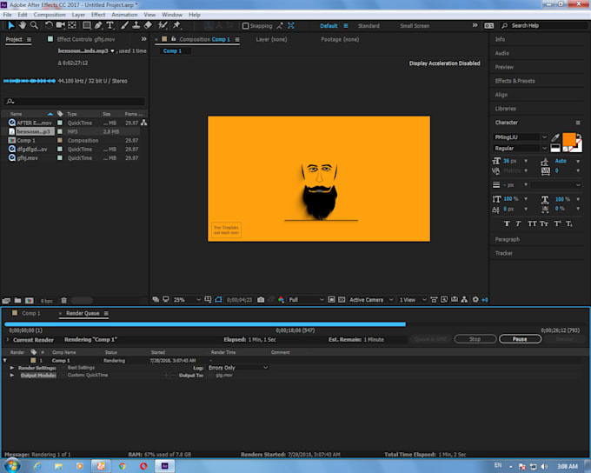
Task: Open the 25% magnification dropdown
Action: (x=187, y=300)
